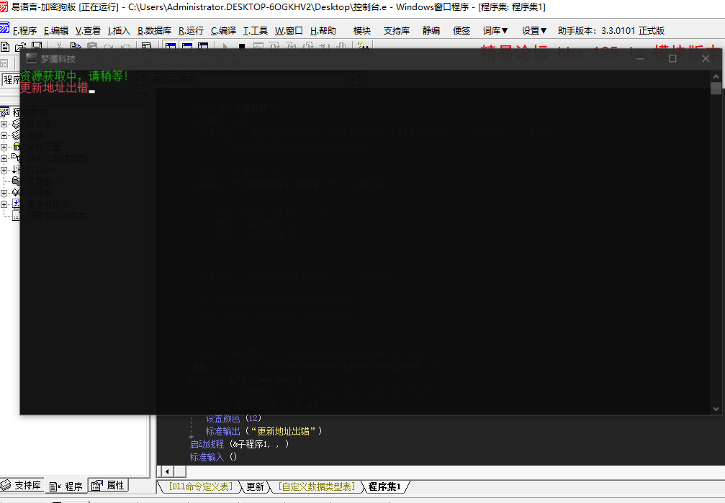Click the Copy toolbar icon
Screen dimensions: 725x503
click(76, 46)
